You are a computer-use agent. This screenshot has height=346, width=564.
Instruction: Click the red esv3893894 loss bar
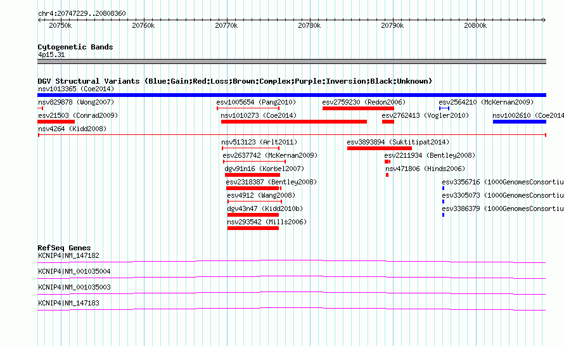380,148
